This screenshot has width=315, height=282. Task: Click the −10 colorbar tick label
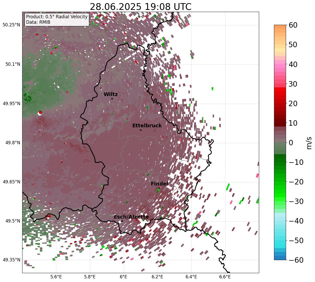pyautogui.click(x=296, y=162)
